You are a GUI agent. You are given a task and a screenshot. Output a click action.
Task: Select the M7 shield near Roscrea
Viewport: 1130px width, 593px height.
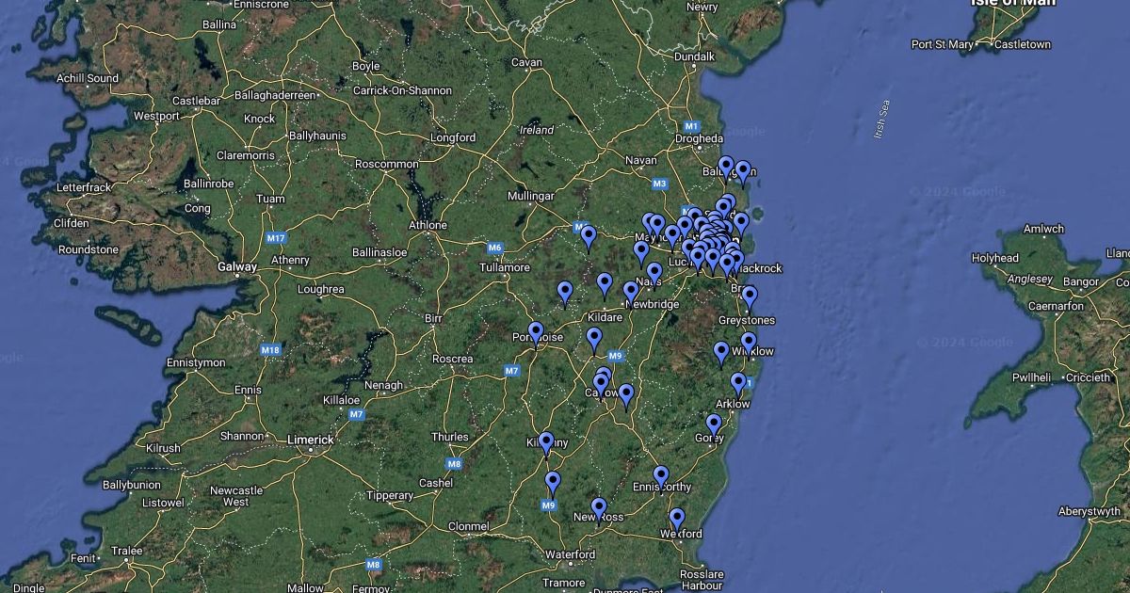point(512,371)
